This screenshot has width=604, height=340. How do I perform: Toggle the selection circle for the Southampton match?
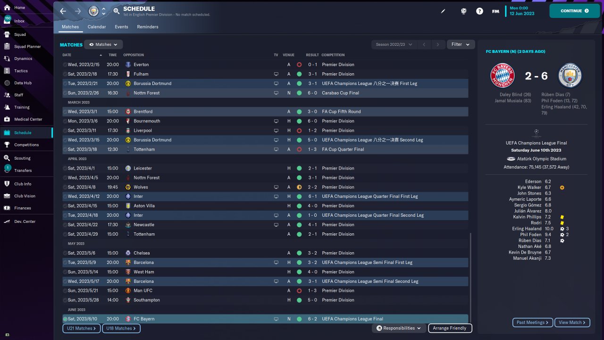click(x=65, y=300)
